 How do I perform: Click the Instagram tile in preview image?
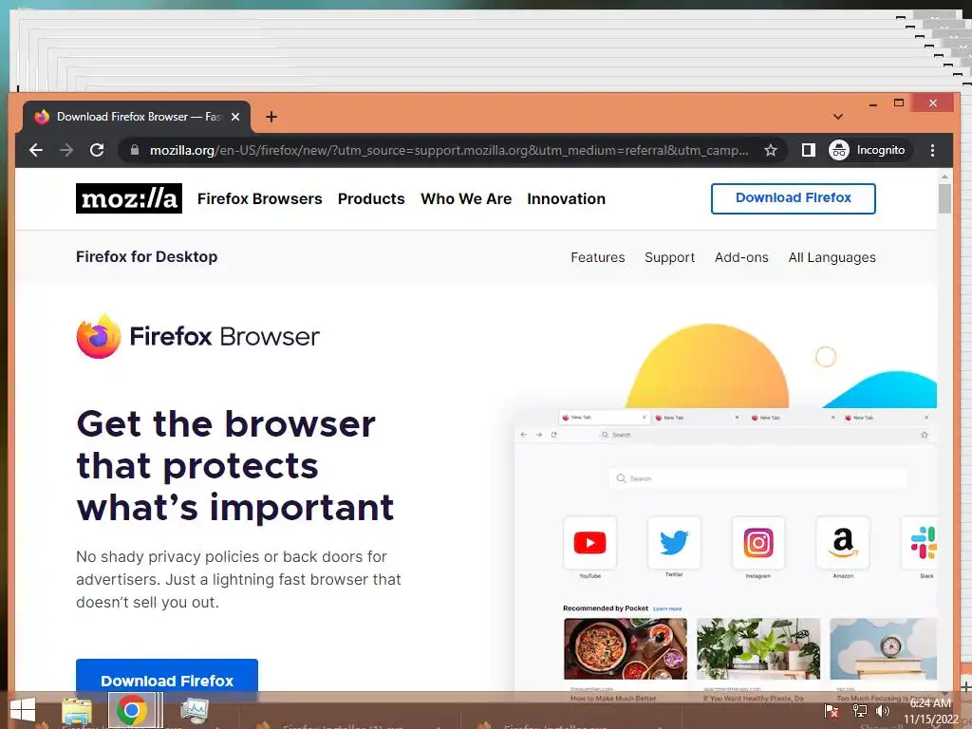coord(758,543)
